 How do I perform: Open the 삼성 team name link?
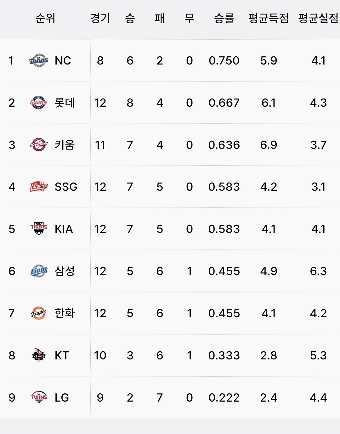(65, 271)
